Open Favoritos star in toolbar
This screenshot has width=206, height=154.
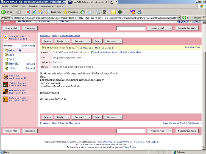coord(70,12)
